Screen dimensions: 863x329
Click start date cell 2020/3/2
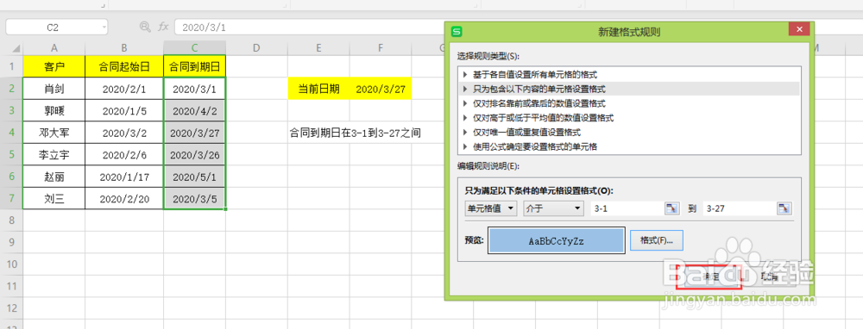pyautogui.click(x=124, y=133)
